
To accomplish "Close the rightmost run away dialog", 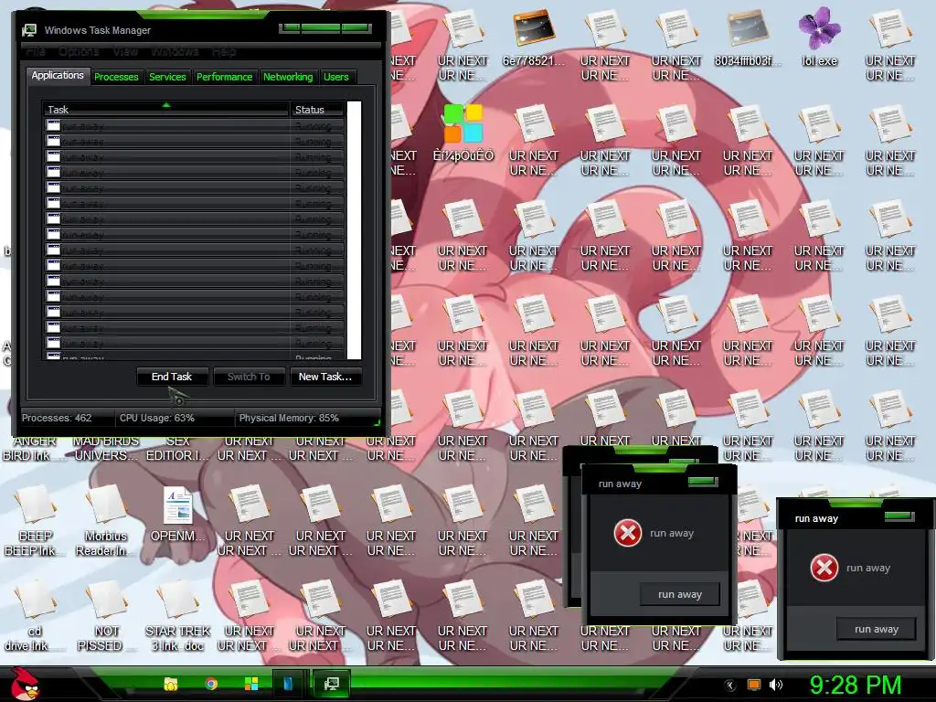I will 899,516.
